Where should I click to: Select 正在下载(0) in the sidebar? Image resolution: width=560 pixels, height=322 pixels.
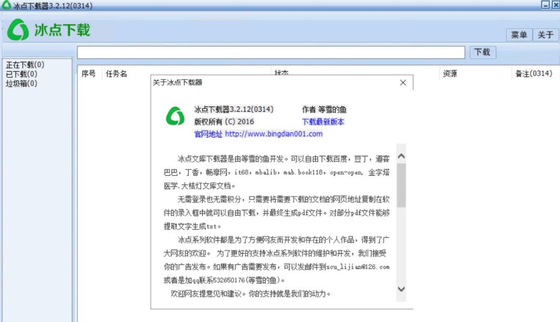pos(25,65)
